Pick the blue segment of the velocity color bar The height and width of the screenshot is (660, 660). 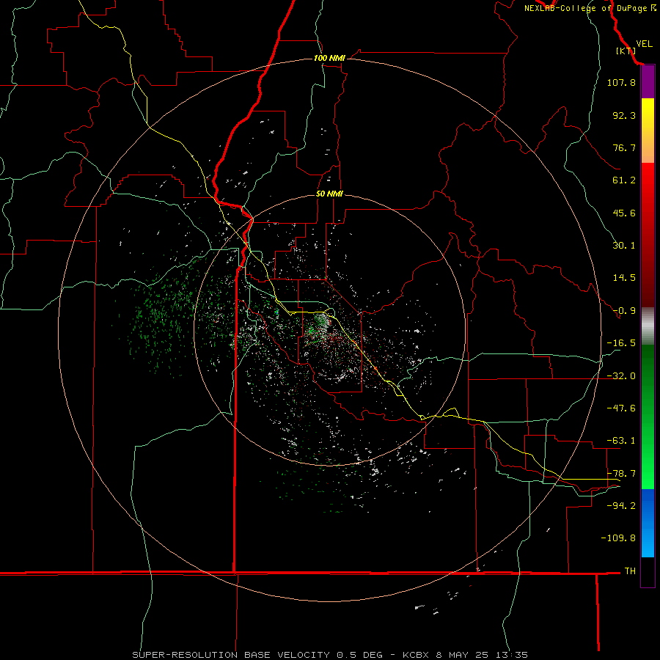(648, 523)
